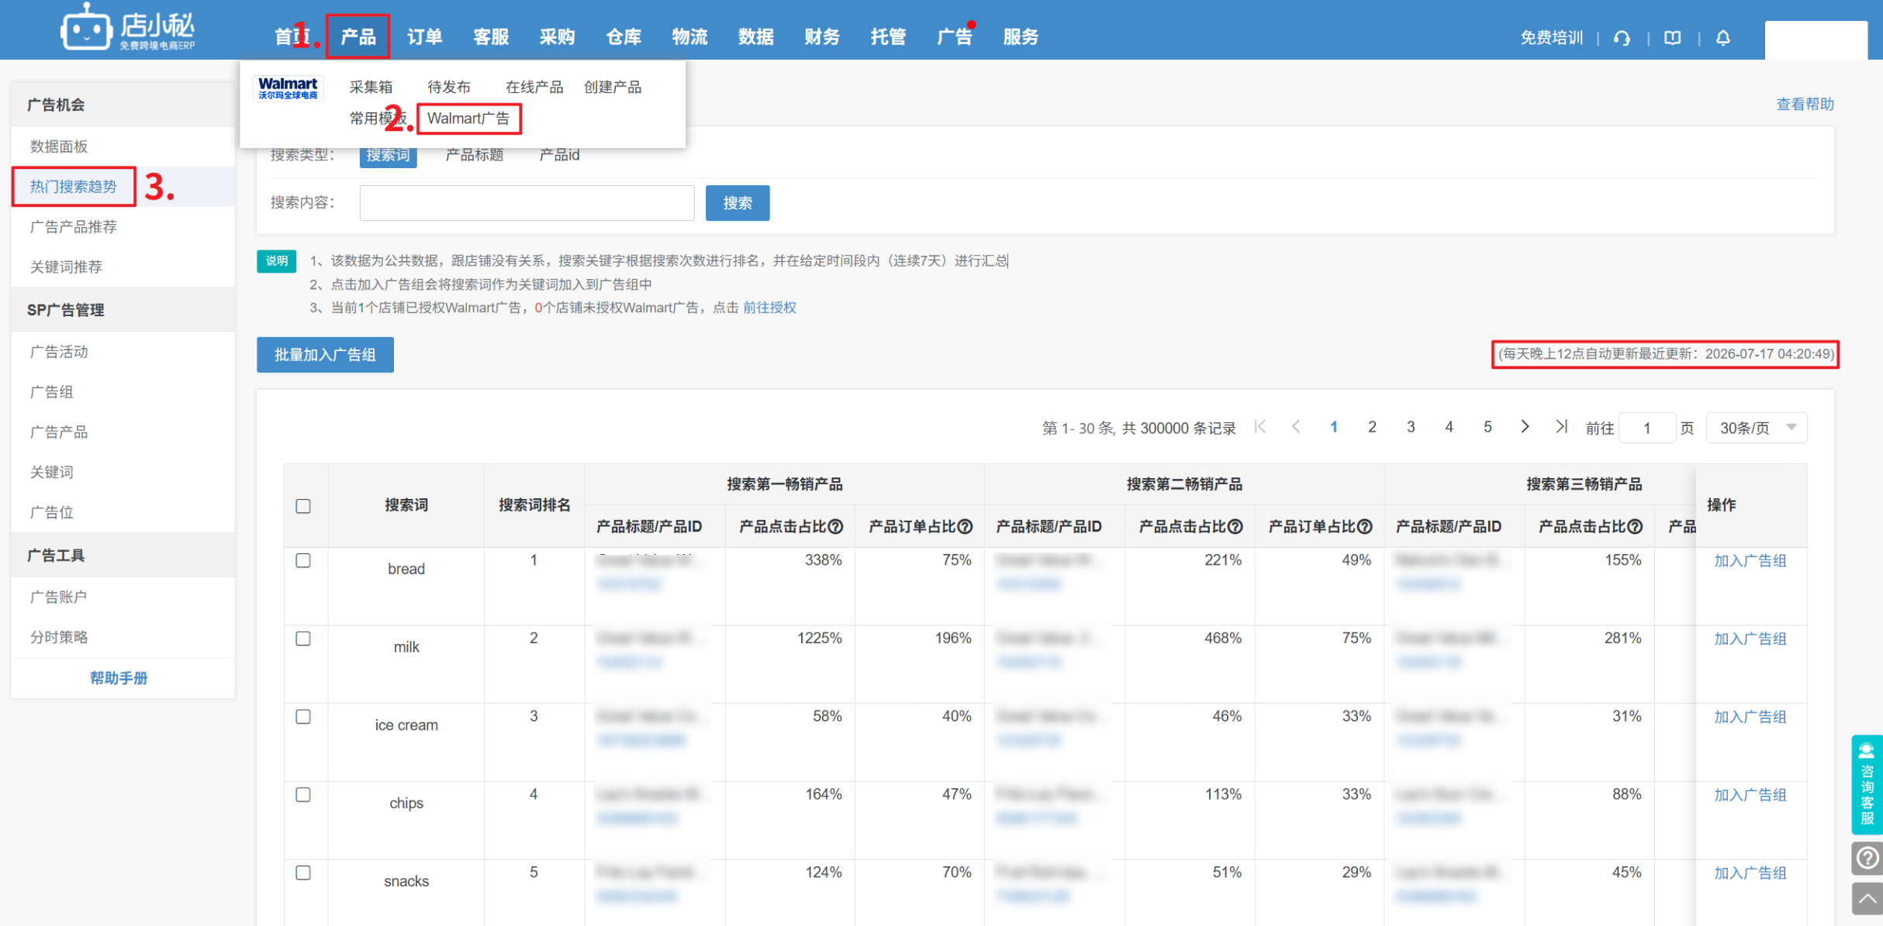The width and height of the screenshot is (1883, 926).
Task: Select the 产品标题 search type
Action: (x=475, y=155)
